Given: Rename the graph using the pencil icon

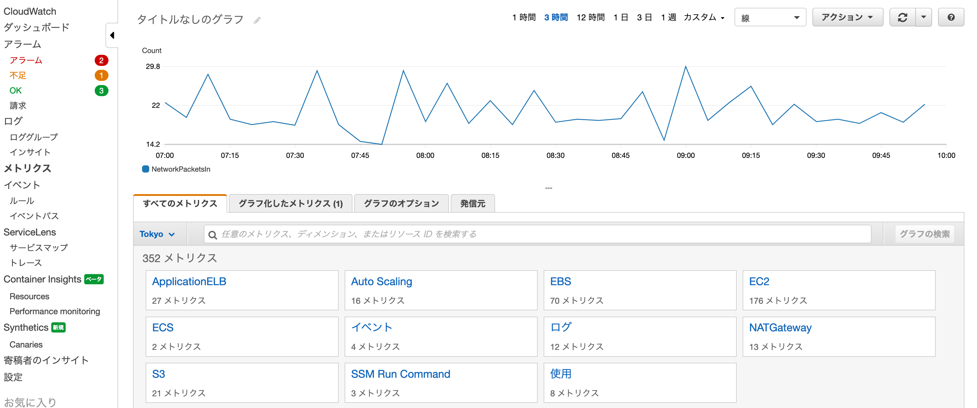Looking at the screenshot, I should (257, 20).
